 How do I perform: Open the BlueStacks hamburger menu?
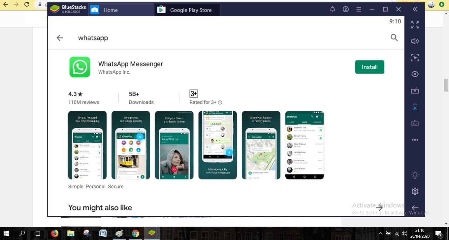359,10
